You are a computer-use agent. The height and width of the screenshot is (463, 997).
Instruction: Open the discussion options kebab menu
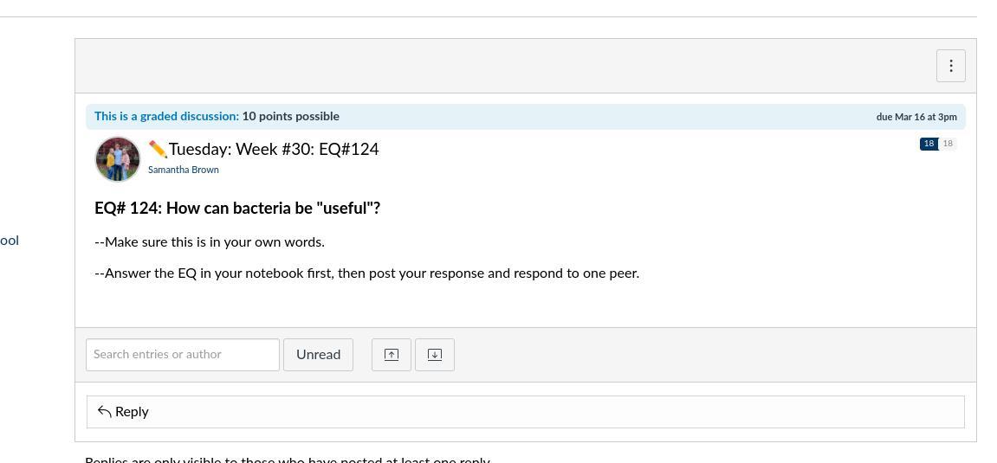[x=950, y=66]
